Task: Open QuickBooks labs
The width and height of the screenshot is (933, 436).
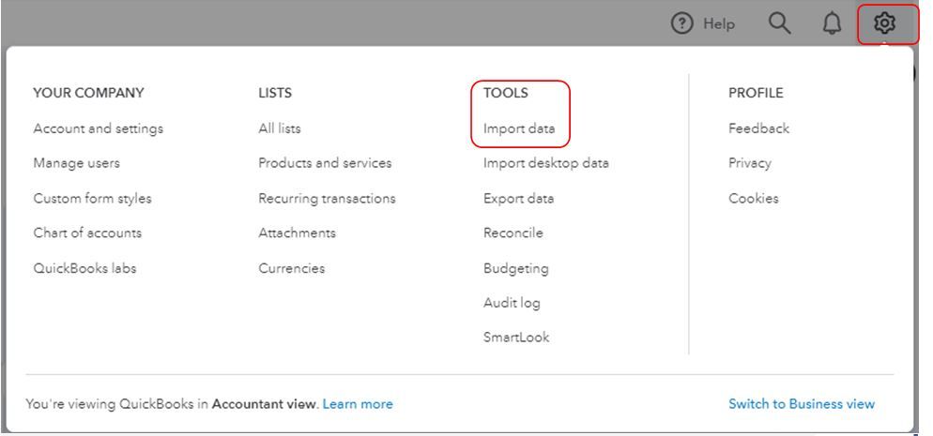Action: 84,268
